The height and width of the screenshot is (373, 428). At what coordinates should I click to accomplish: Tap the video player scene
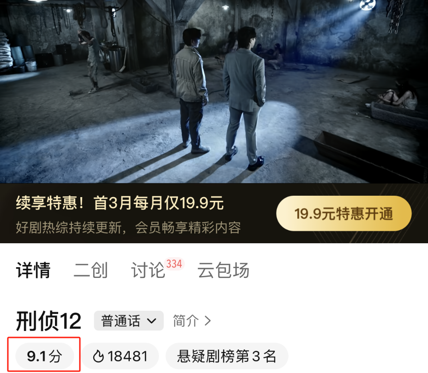(x=214, y=91)
